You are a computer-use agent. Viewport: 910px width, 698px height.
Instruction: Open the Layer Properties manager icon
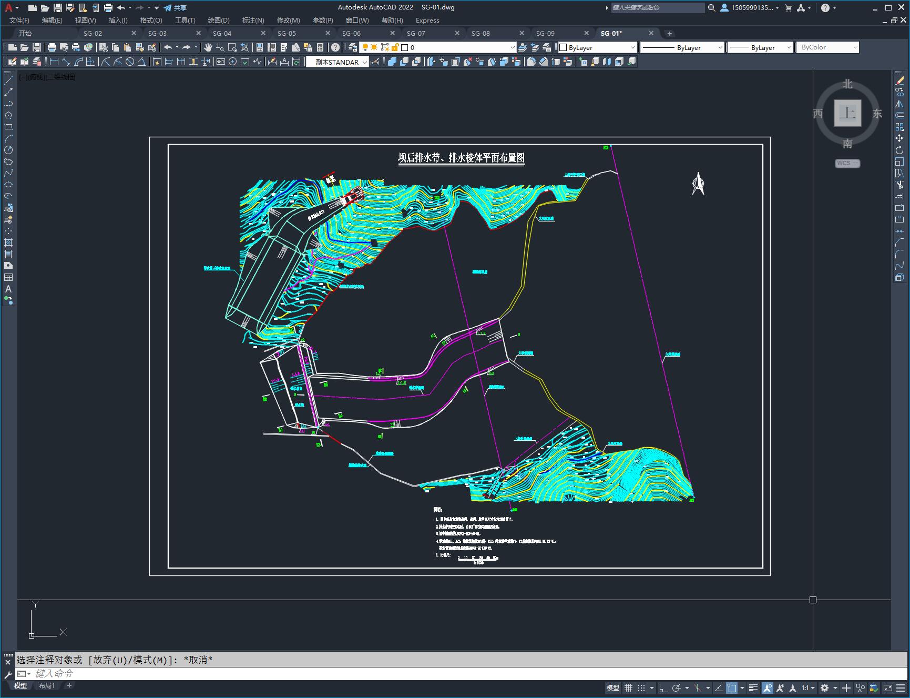point(353,47)
